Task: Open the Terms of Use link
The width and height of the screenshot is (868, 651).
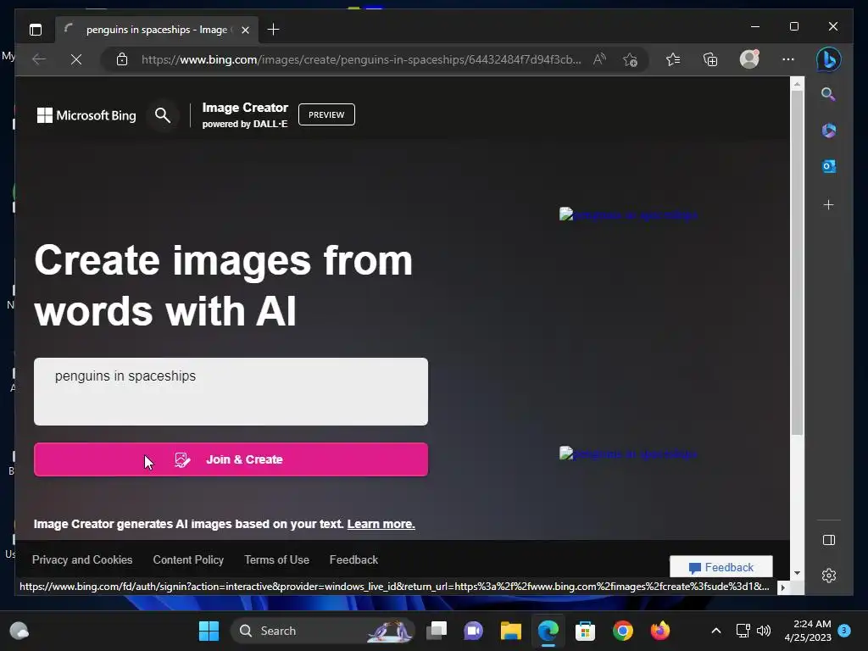Action: click(277, 559)
